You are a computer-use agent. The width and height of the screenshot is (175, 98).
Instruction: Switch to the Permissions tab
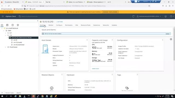tap(69, 25)
